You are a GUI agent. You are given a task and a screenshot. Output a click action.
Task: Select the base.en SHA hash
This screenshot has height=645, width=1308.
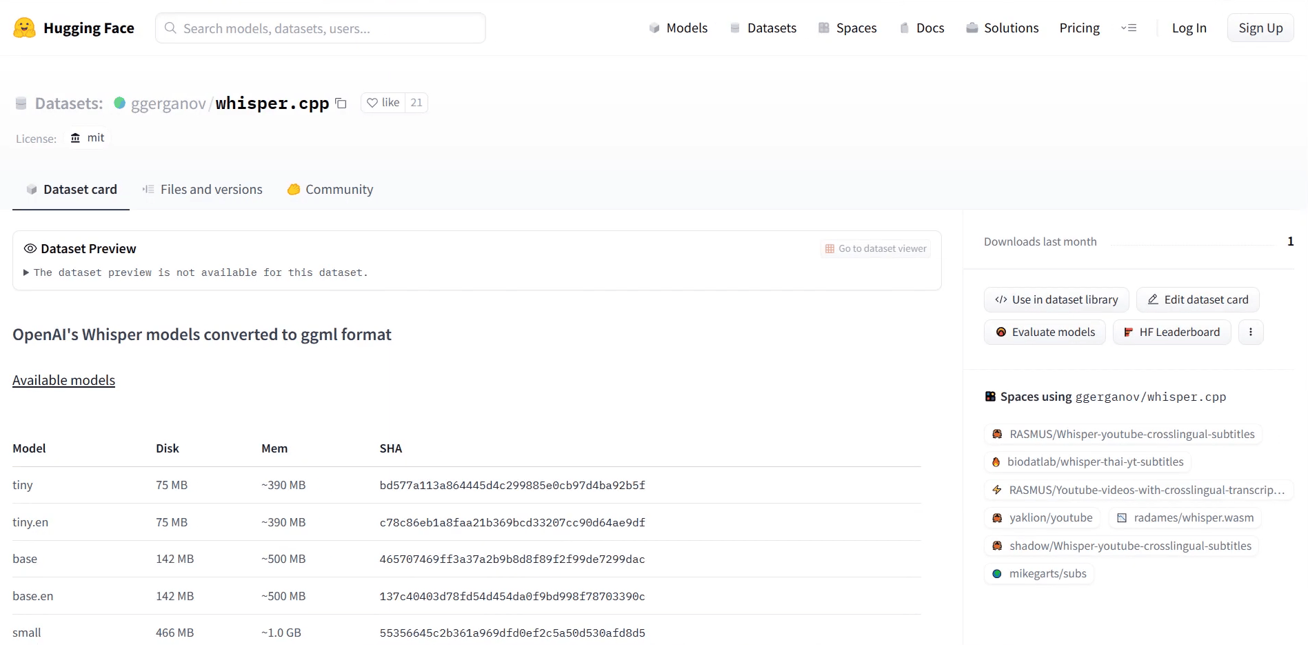[512, 596]
